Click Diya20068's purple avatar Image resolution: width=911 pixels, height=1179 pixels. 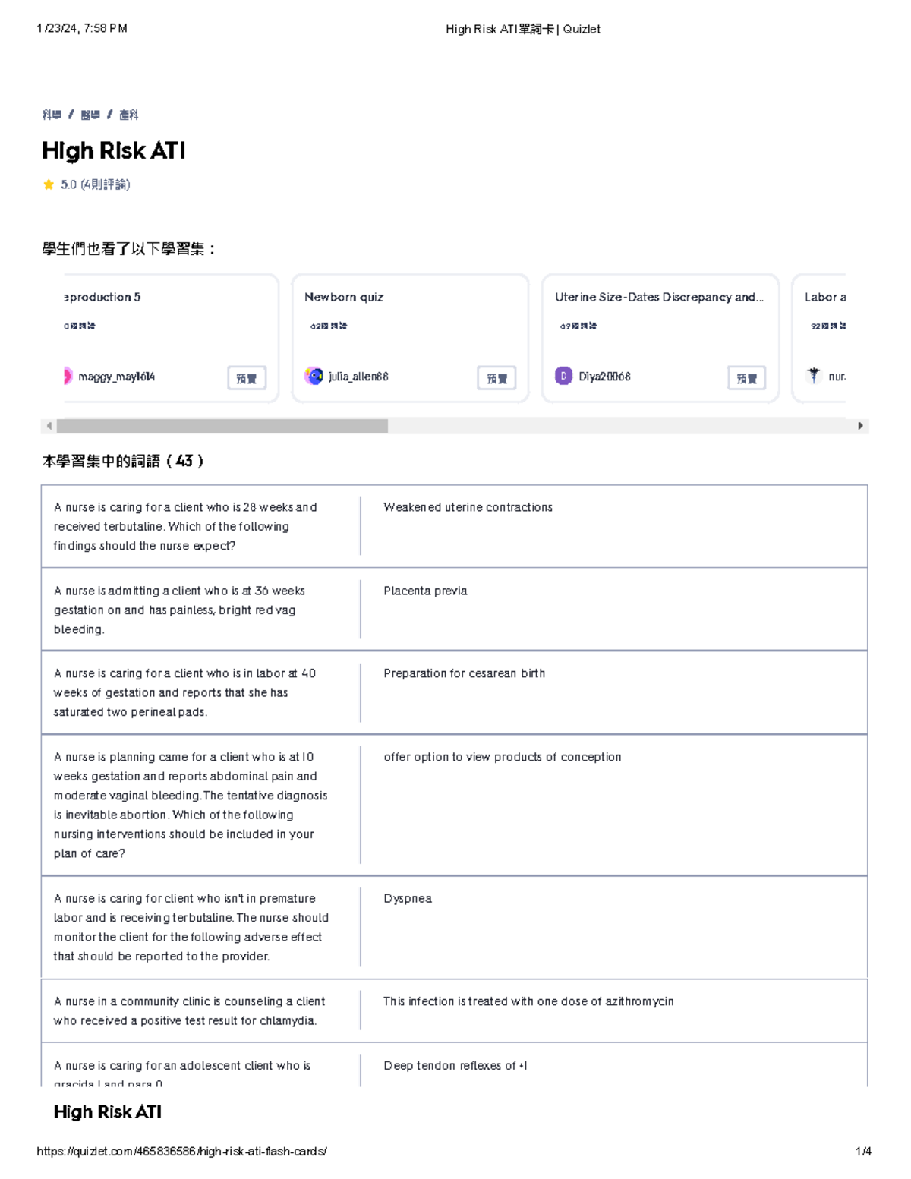(563, 376)
